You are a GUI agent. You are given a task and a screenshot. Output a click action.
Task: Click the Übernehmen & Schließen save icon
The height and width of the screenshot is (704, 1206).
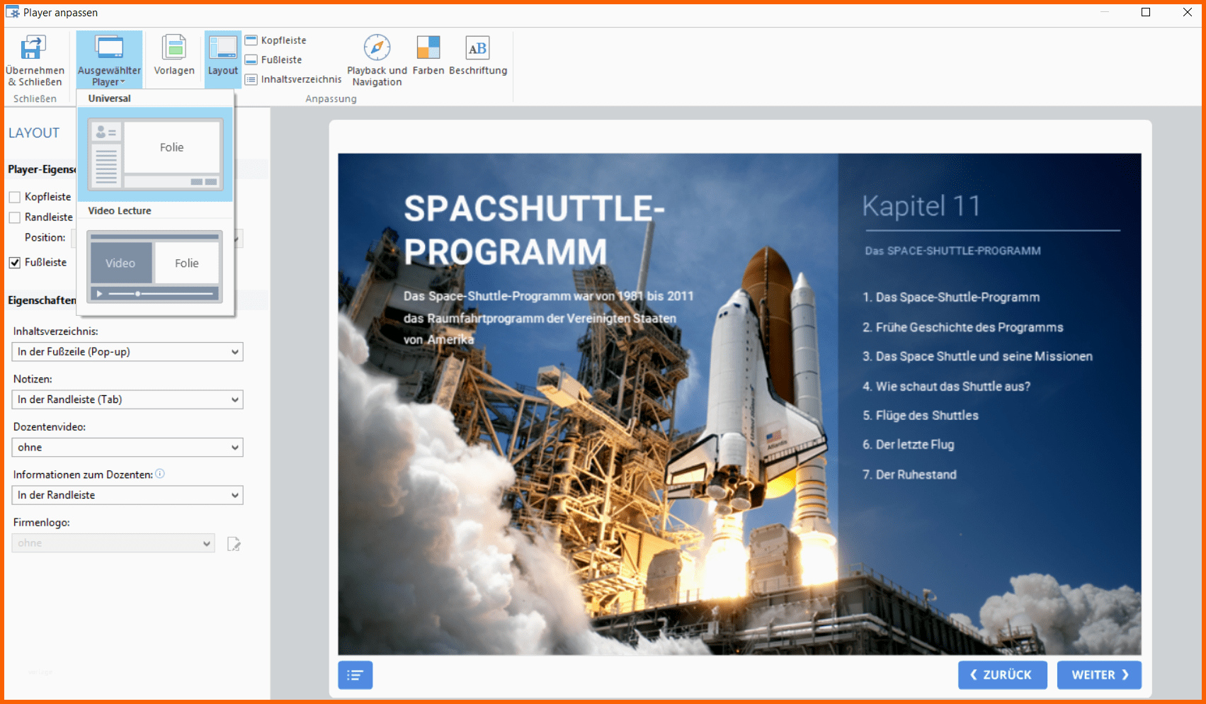[x=33, y=48]
